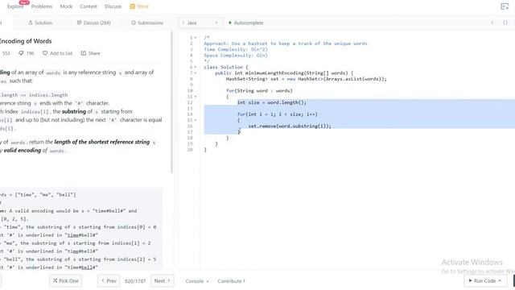Click the code line 'int size = word.length();'
Image resolution: width=515 pixels, height=290 pixels.
click(272, 102)
